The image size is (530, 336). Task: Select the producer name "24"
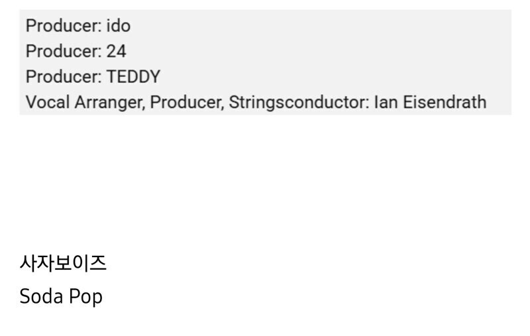pyautogui.click(x=117, y=52)
